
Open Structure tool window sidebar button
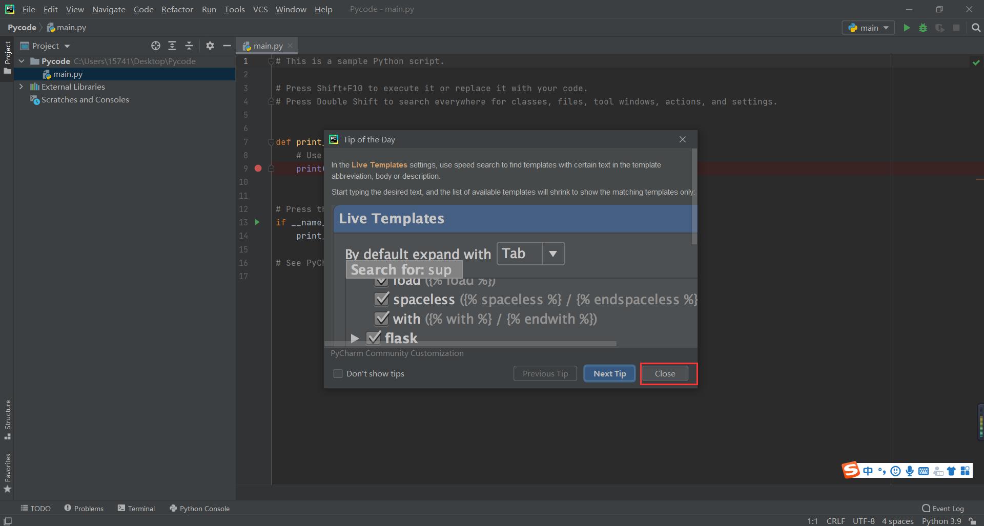[7, 420]
